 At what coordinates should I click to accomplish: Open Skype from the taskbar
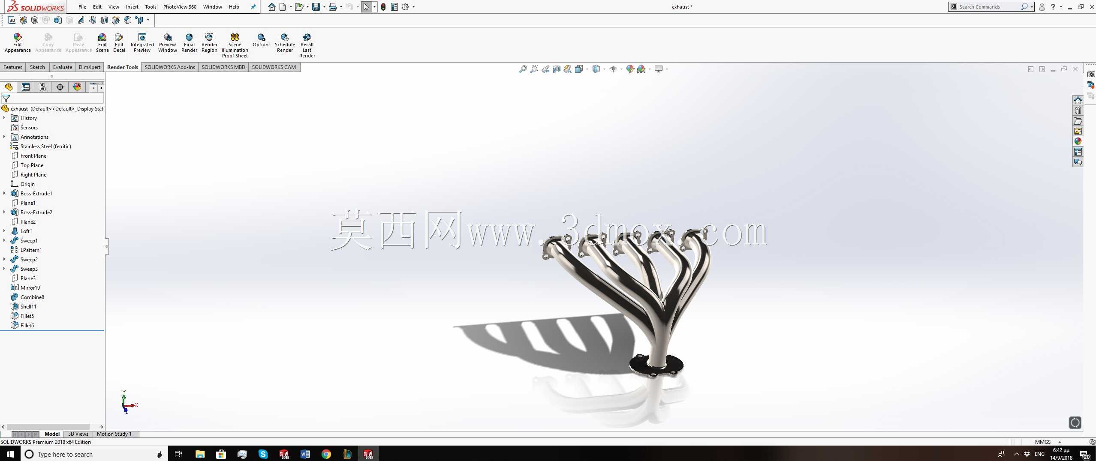[263, 454]
